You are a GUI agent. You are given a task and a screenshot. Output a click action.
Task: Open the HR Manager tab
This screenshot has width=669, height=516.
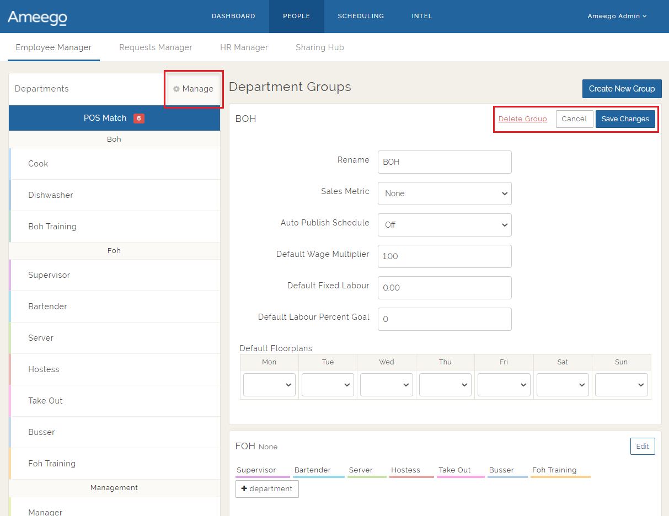coord(244,47)
